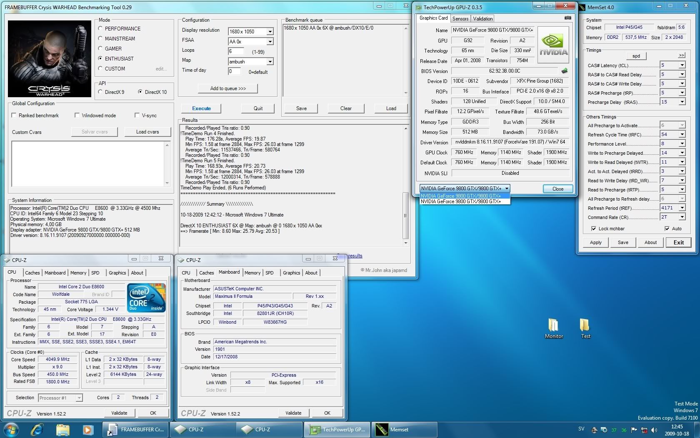
Task: Click the Add to queue >>> button
Action: pos(228,88)
